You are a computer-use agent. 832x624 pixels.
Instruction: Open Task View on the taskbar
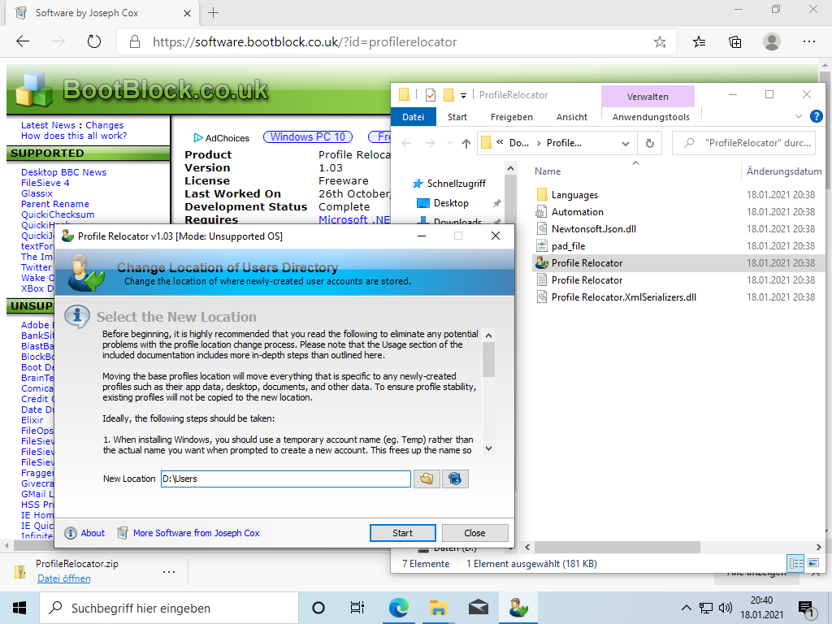pos(357,608)
